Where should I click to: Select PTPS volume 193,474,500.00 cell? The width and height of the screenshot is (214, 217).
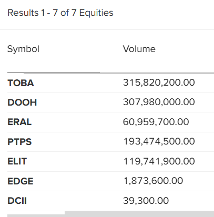coord(159,141)
